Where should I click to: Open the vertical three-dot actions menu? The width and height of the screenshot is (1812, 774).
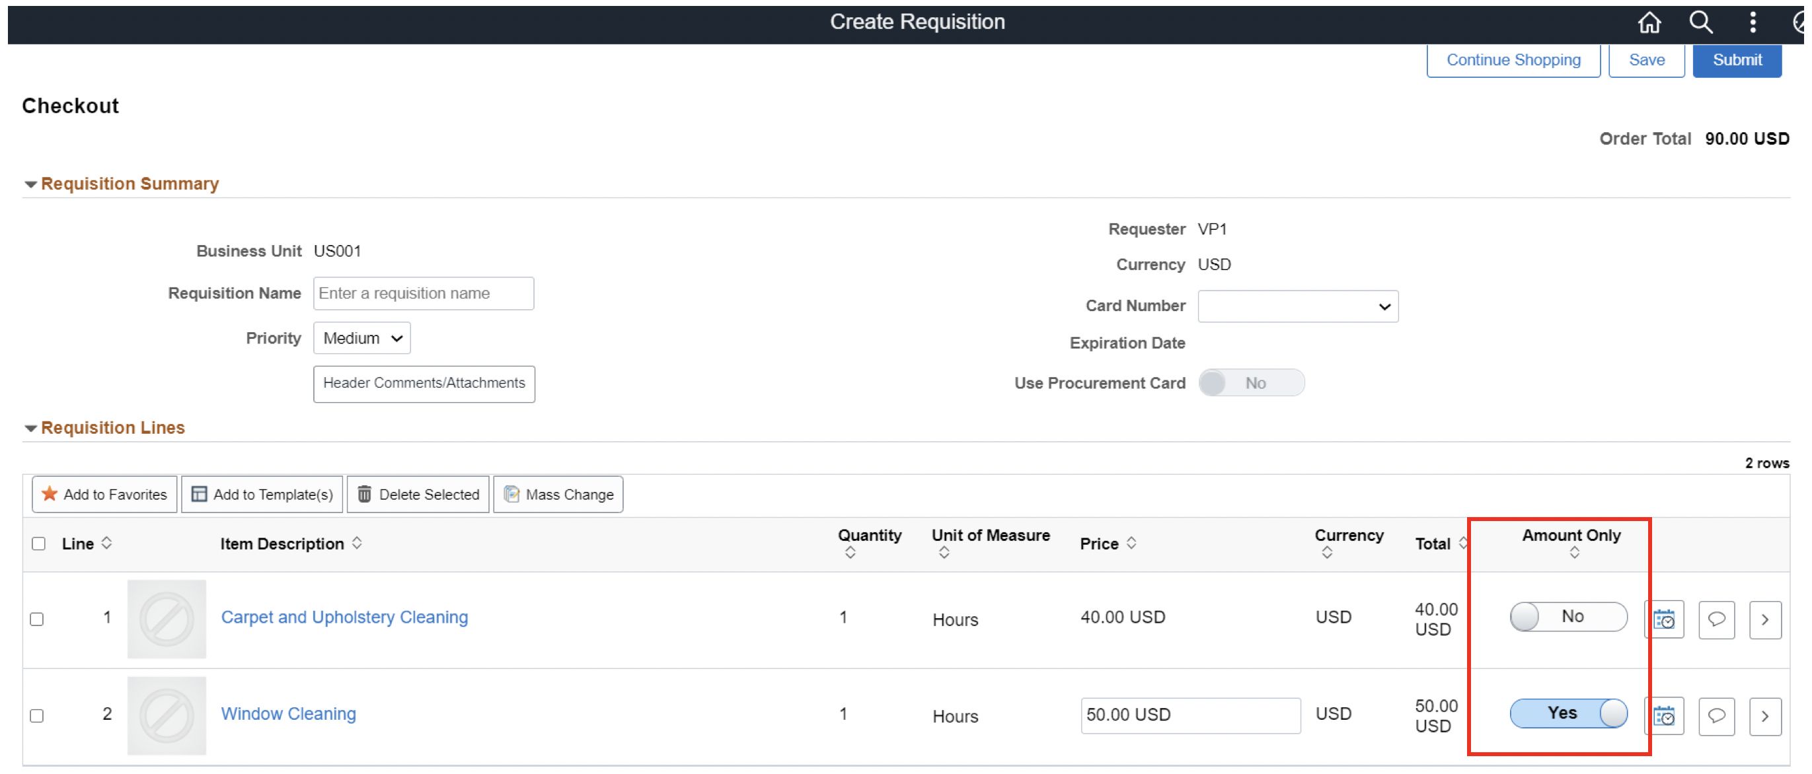click(x=1753, y=22)
